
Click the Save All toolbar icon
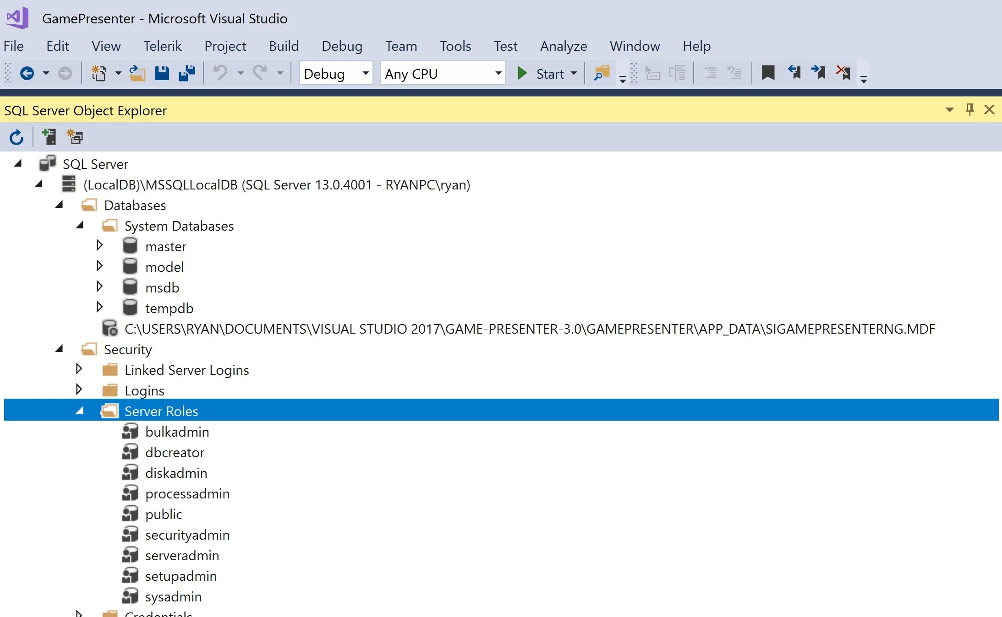pos(186,73)
